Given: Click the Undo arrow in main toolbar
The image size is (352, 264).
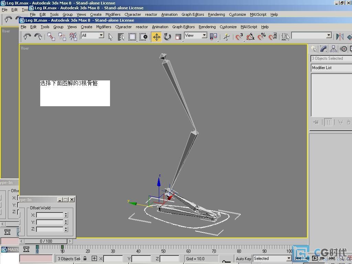Looking at the screenshot, I should point(27,37).
